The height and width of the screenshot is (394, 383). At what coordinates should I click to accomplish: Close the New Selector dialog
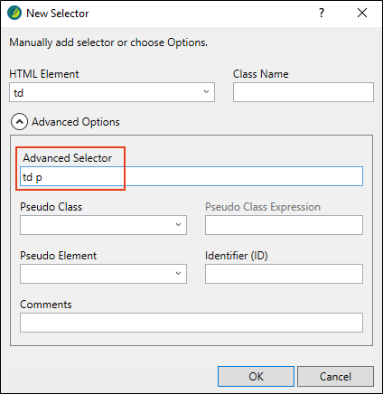(362, 13)
